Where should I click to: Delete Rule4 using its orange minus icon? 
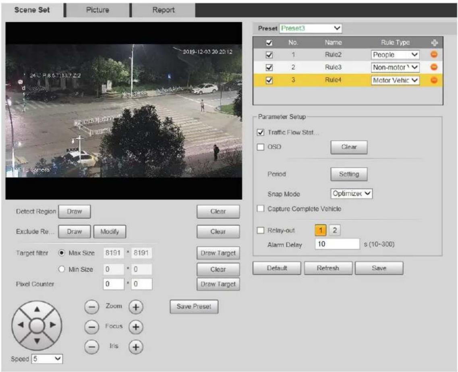(434, 80)
